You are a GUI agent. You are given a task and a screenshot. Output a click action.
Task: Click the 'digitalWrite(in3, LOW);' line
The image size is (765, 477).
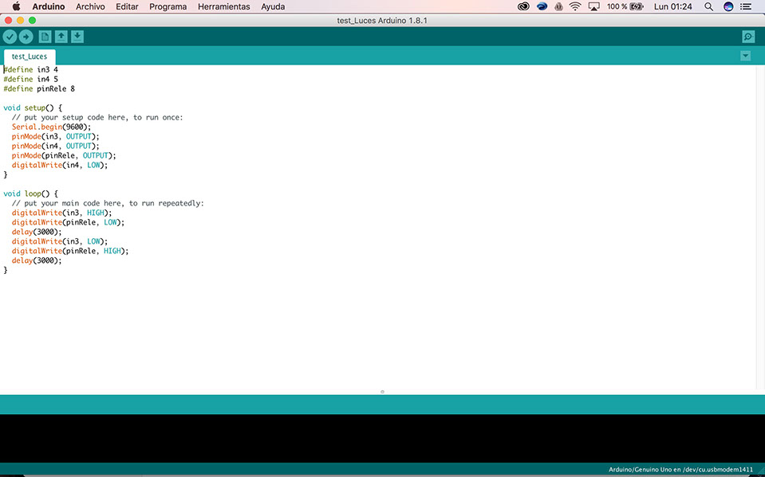60,241
